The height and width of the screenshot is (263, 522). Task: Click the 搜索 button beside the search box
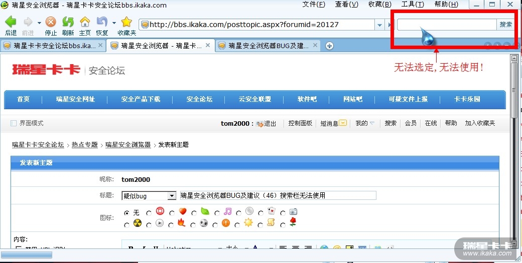coord(506,24)
